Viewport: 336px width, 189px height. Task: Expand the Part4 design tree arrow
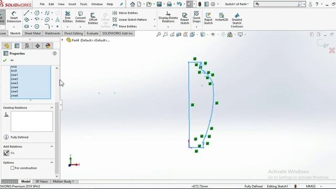[x=62, y=40]
